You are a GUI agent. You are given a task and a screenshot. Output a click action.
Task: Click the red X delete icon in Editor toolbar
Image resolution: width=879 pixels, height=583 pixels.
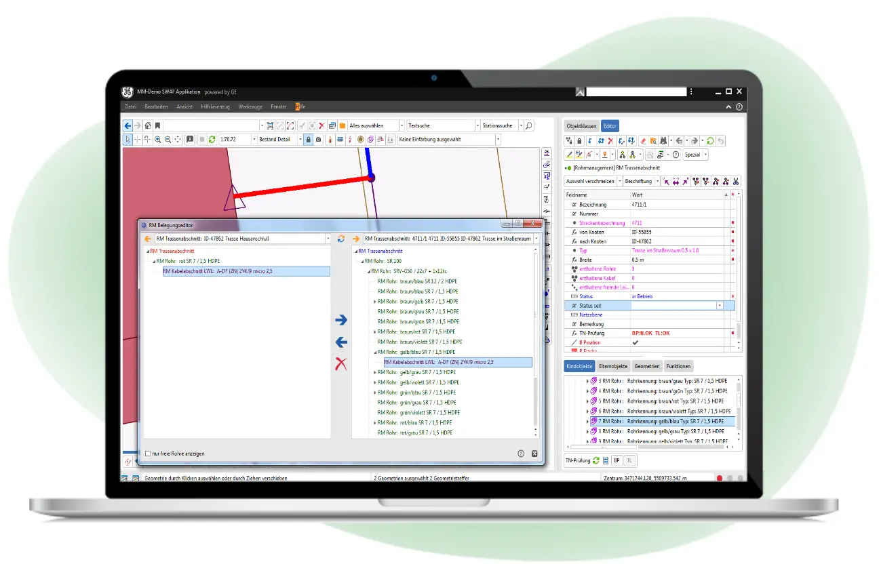(610, 141)
